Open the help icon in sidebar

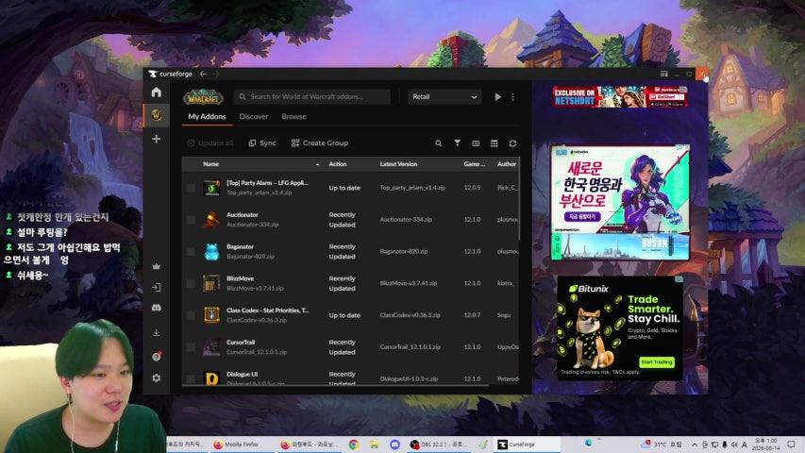pos(157,356)
